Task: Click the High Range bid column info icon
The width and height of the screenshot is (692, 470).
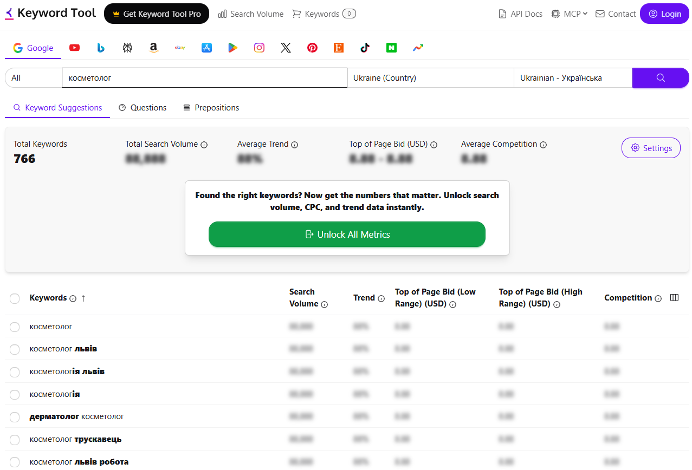Action: [x=557, y=304]
